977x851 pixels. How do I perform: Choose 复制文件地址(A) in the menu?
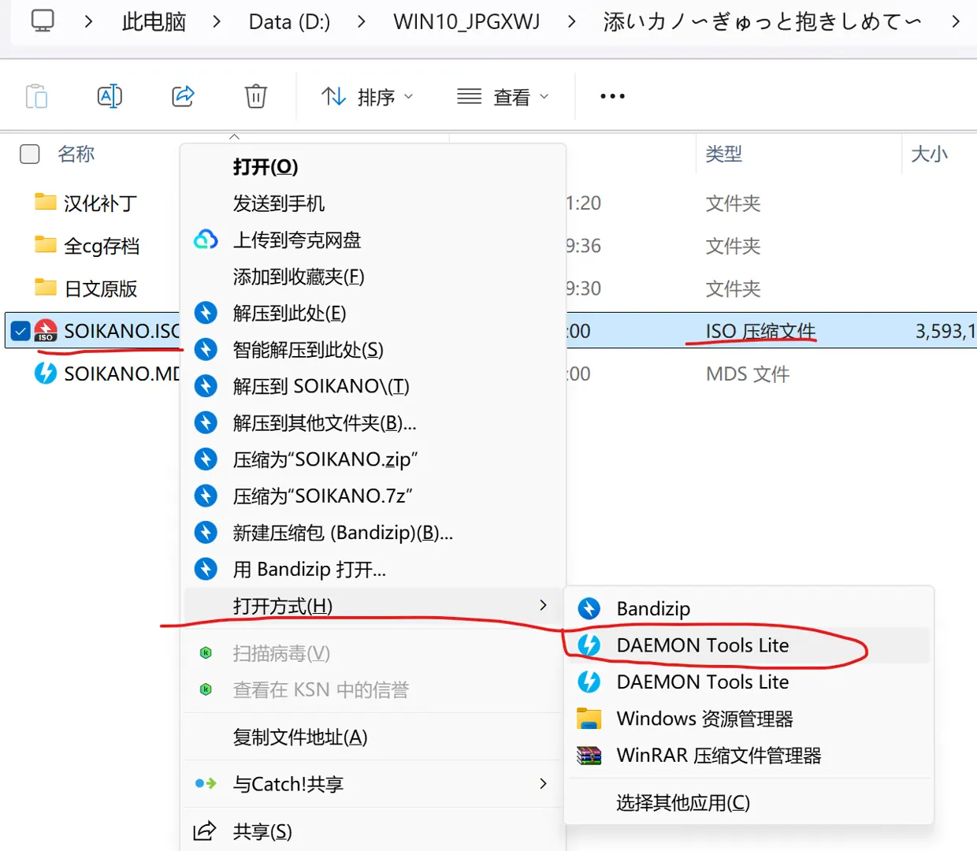pyautogui.click(x=373, y=737)
